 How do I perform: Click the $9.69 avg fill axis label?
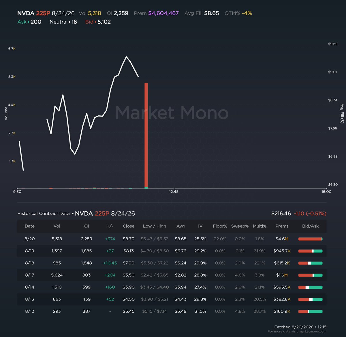[x=333, y=44]
